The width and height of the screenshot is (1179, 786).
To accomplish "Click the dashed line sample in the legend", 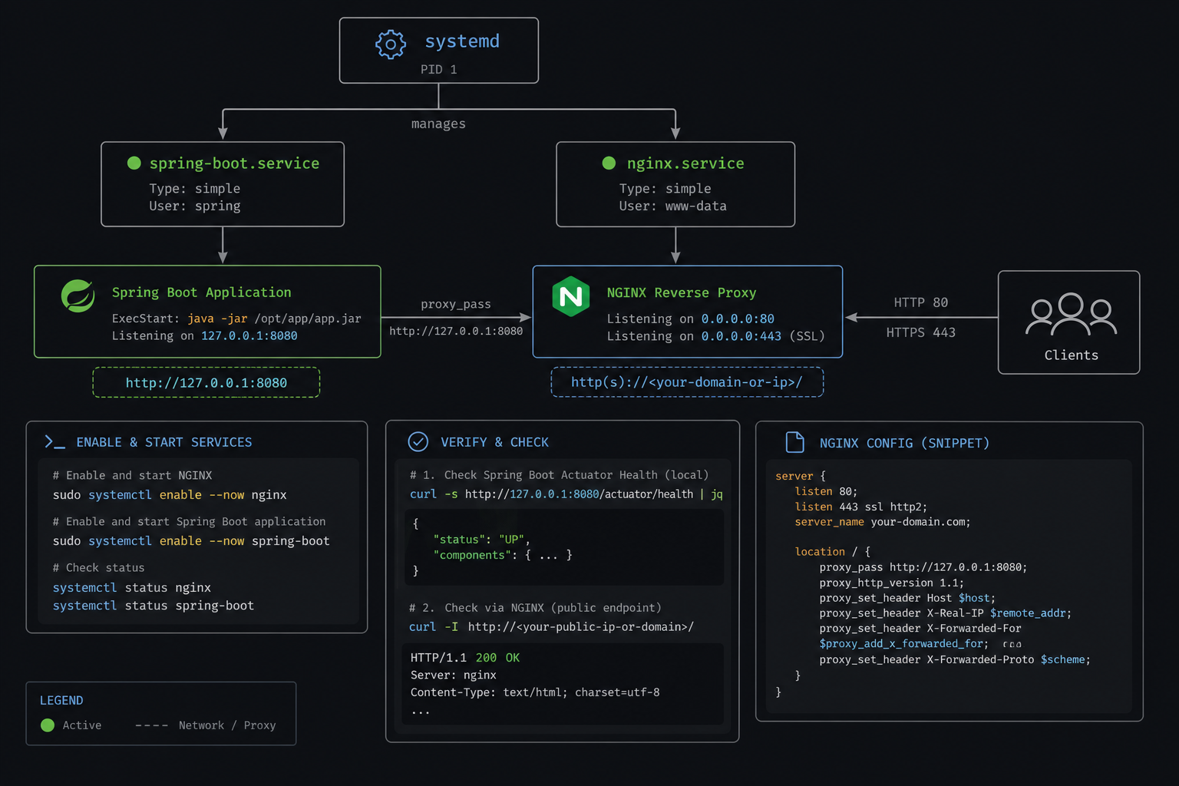I will tap(151, 725).
